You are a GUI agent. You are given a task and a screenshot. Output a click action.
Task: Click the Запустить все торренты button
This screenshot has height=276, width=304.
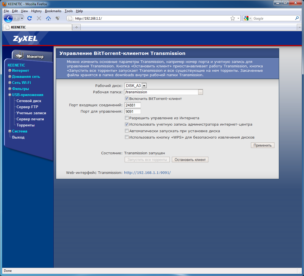click(x=147, y=160)
